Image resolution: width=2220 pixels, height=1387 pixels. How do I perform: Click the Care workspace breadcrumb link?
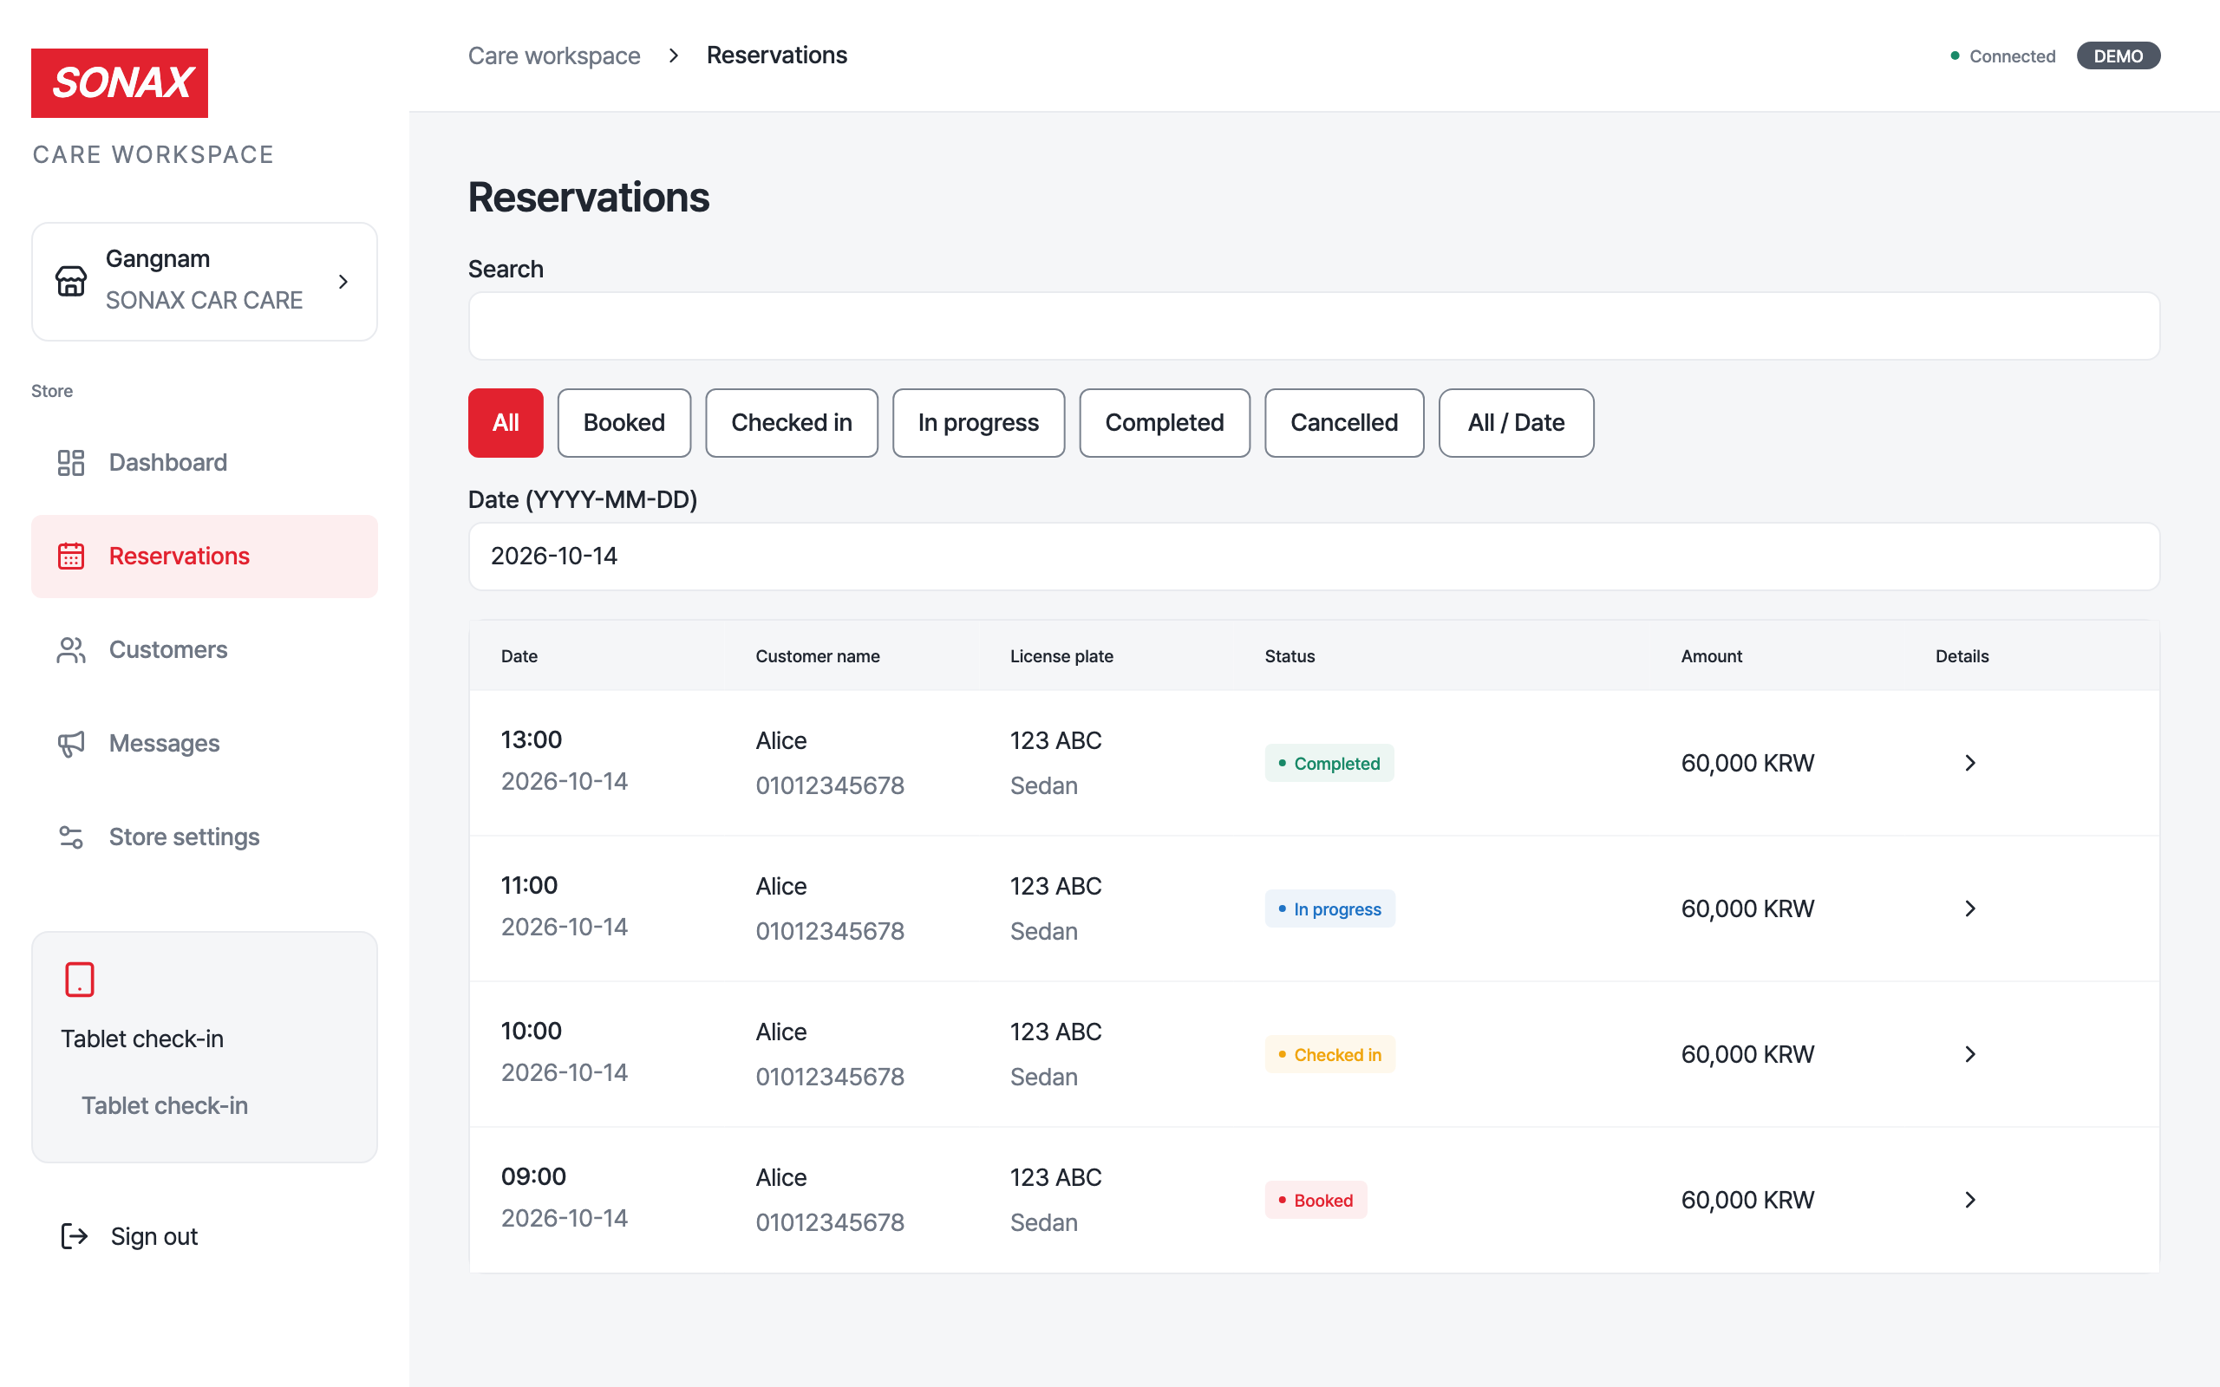tap(554, 56)
